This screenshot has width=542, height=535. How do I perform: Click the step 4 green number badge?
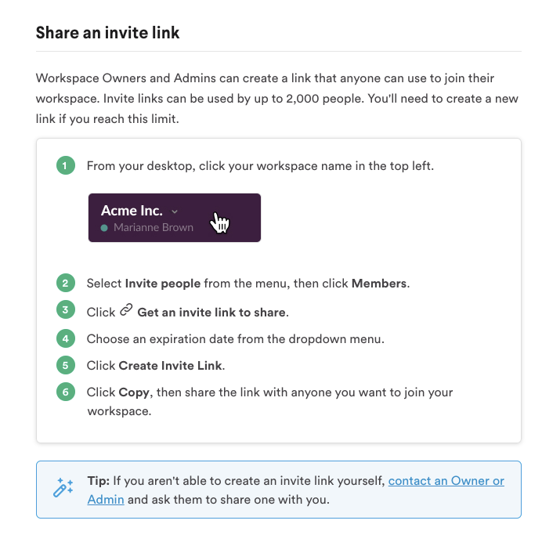pos(66,338)
